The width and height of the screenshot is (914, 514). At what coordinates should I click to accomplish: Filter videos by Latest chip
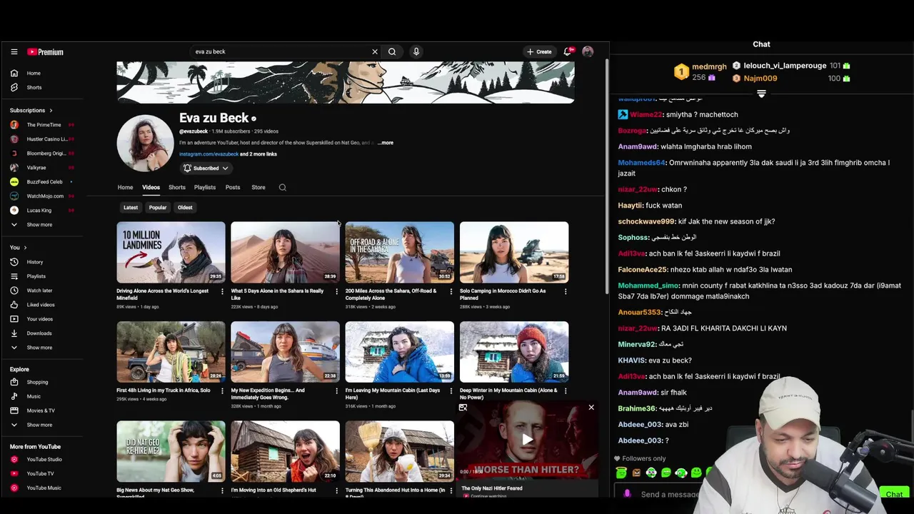[131, 208]
